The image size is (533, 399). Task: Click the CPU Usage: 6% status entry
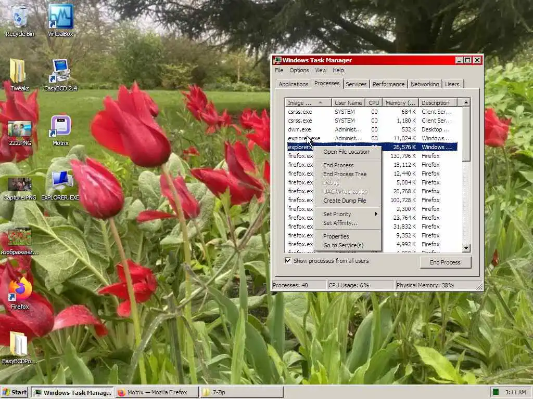click(361, 285)
